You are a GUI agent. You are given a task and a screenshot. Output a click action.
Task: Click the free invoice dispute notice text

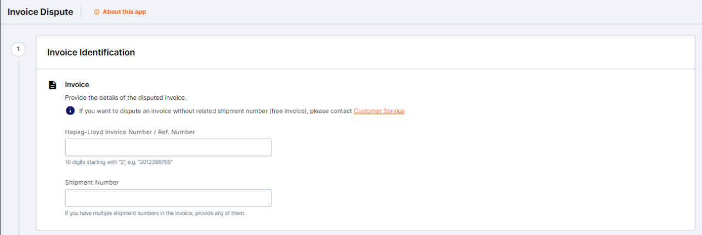click(x=215, y=111)
